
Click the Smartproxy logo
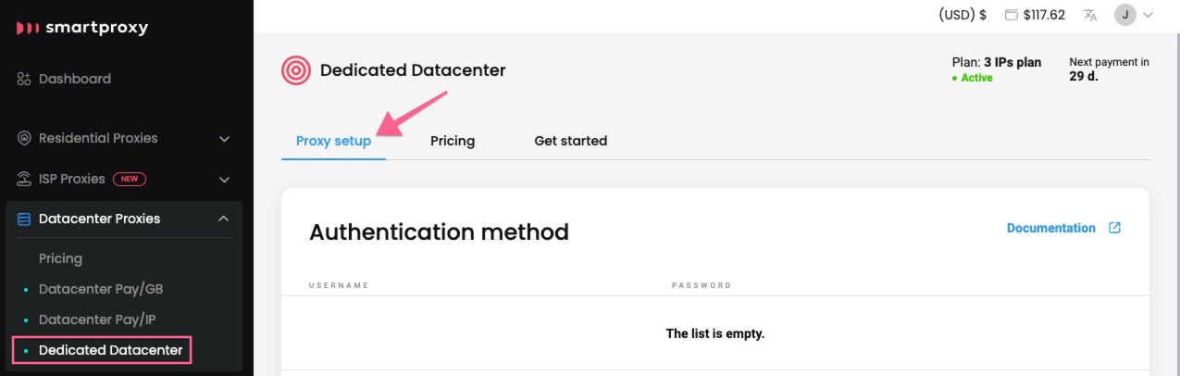[82, 28]
